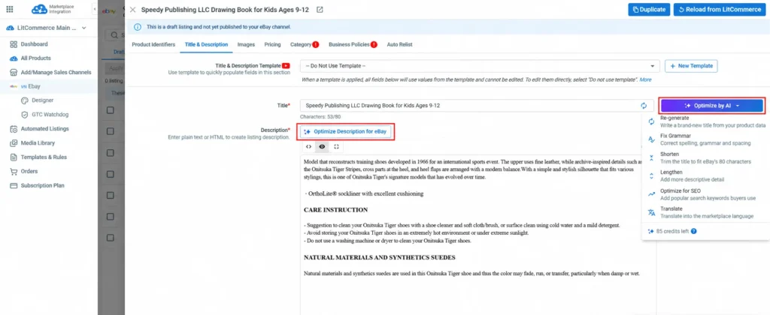Choose Fix Grammar from the AI menu

tap(705, 139)
